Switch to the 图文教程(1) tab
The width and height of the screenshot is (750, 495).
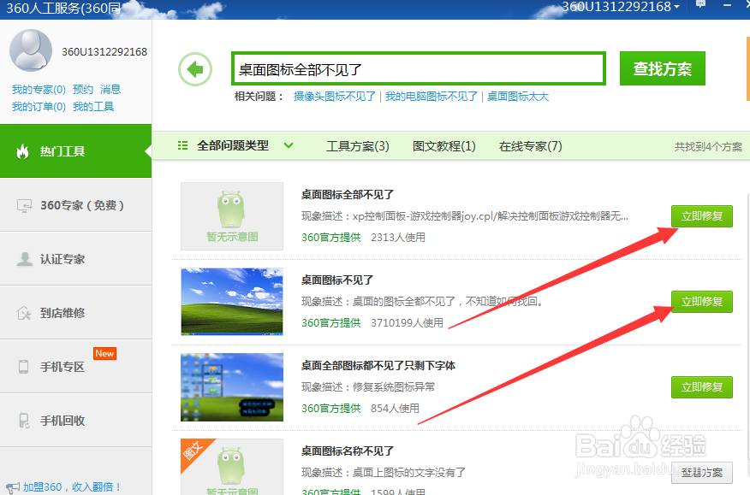[443, 145]
